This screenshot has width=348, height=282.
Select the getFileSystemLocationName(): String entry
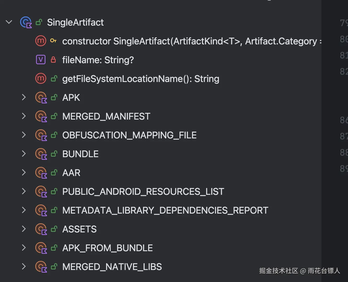coord(141,79)
